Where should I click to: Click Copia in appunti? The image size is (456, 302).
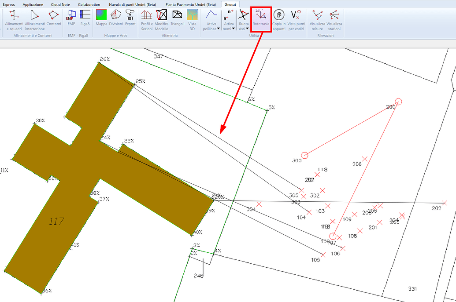(279, 20)
